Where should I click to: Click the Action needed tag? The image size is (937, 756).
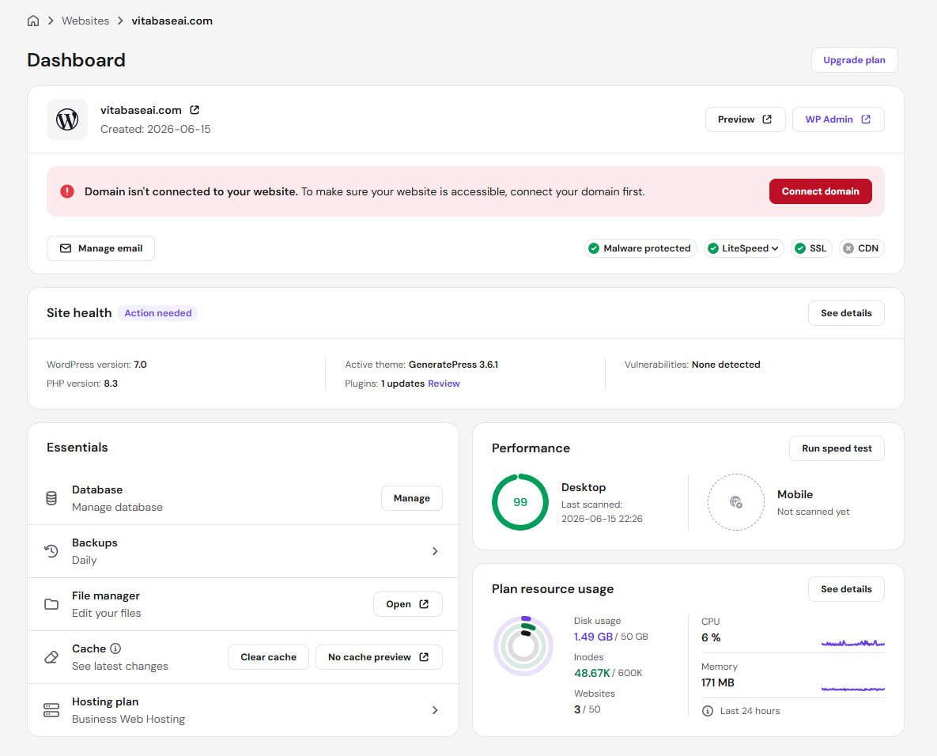click(x=158, y=313)
